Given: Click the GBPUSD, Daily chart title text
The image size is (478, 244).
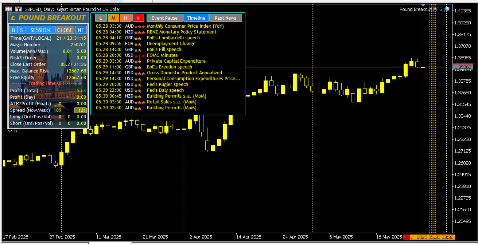Looking at the screenshot, I should pos(72,9).
